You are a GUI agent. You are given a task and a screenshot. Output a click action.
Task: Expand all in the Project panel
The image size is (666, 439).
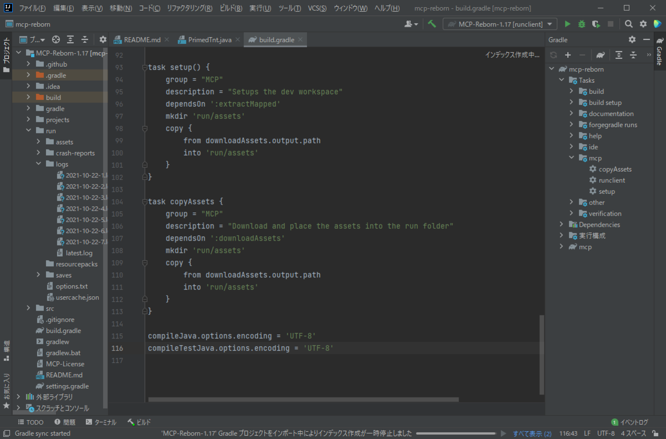coord(70,39)
